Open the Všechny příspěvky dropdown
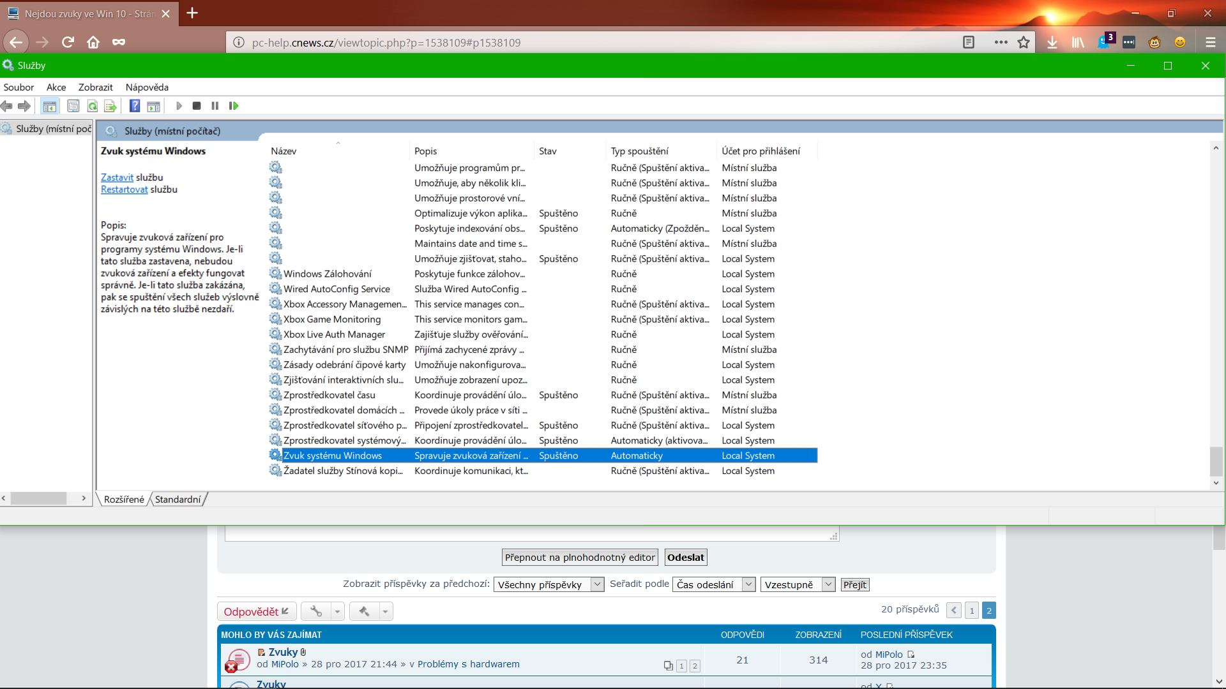Viewport: 1226px width, 689px height. point(549,584)
